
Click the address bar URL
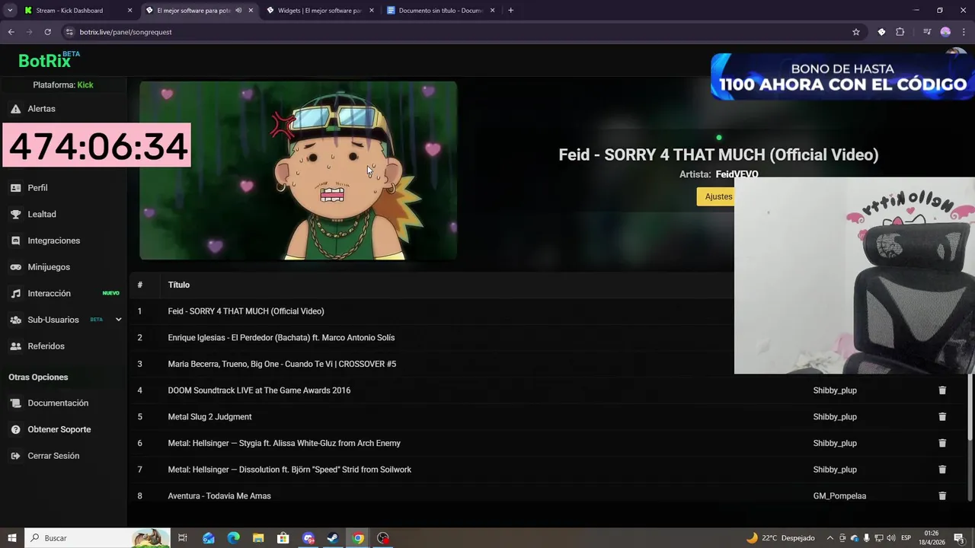[x=126, y=32]
